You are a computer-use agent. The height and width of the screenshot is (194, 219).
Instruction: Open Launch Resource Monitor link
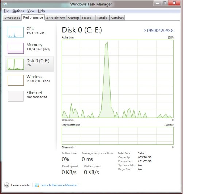[59, 185]
